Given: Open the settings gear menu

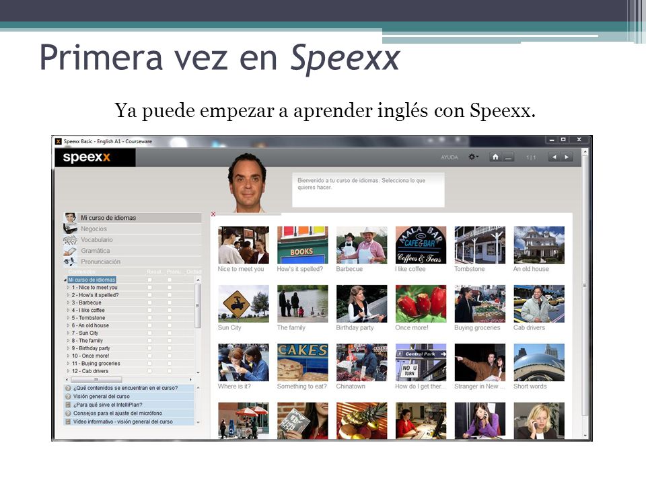Looking at the screenshot, I should tap(473, 157).
